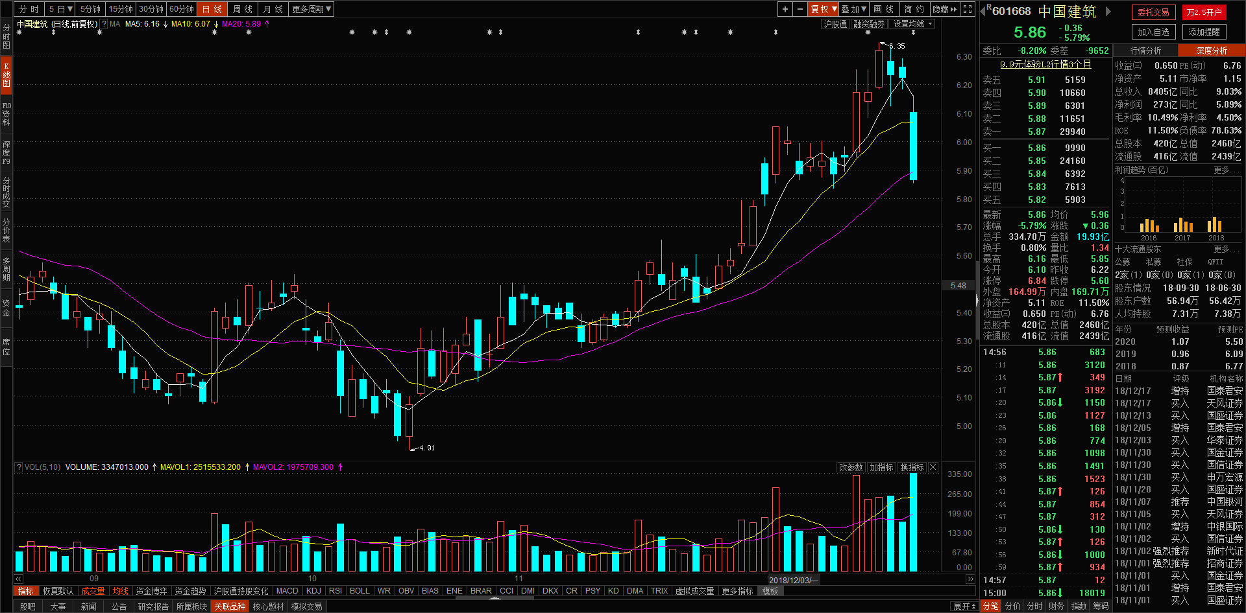The image size is (1246, 613).
Task: Select the MACD indicator tab
Action: [x=287, y=591]
